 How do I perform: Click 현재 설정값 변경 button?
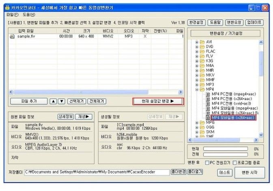pyautogui.click(x=158, y=101)
